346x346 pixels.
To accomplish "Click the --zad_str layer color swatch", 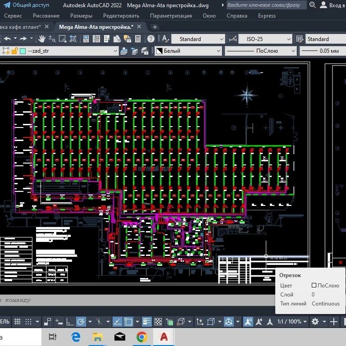I will point(23,51).
